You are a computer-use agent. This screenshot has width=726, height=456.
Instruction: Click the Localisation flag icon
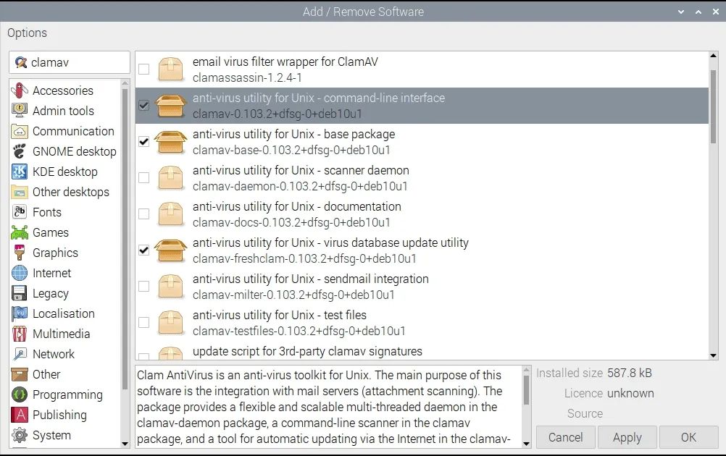[20, 313]
